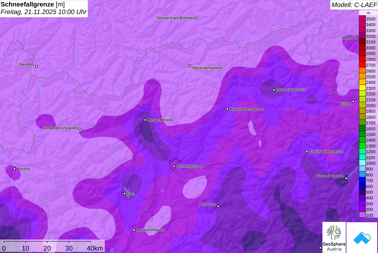The image size is (378, 253).
Task: Click the Bruneck/Brunico marker dot
Action: [x=274, y=90]
